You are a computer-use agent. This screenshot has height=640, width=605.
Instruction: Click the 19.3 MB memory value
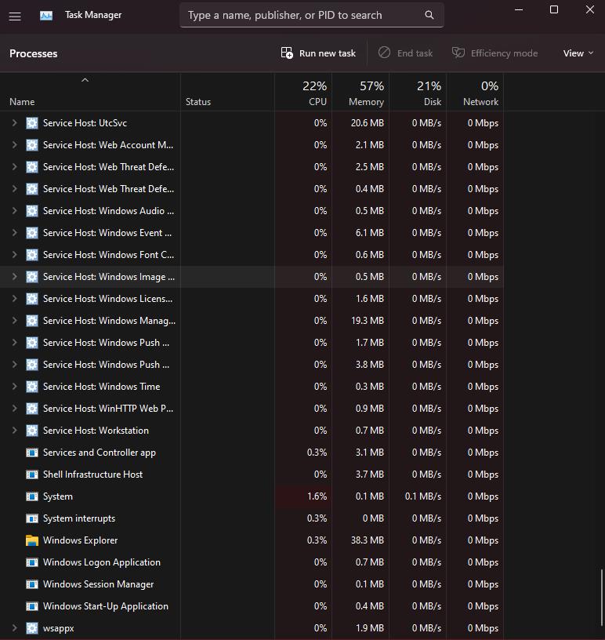(x=368, y=321)
